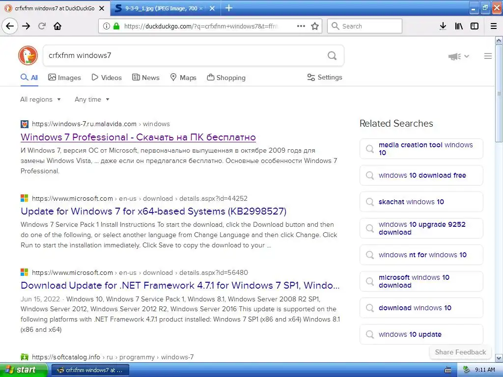
Task: Switch to the Maps tab
Action: [x=183, y=78]
